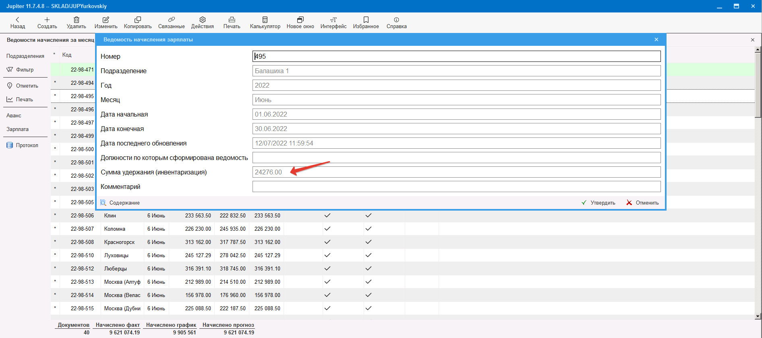Select row 22-98-495
Image resolution: width=762 pixels, height=338 pixels.
tap(82, 96)
